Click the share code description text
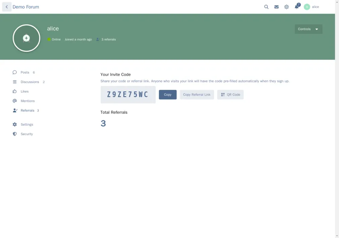 pyautogui.click(x=195, y=81)
